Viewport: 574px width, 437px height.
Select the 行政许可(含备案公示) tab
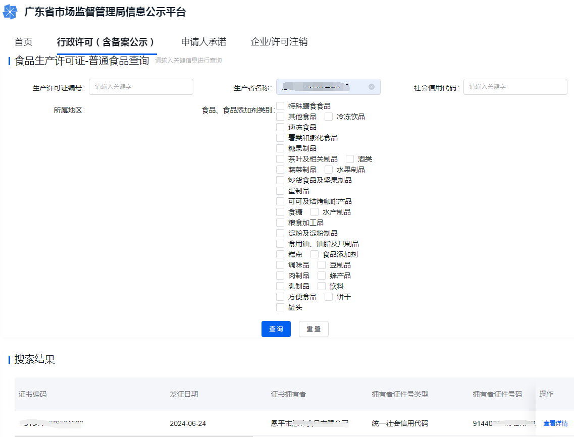tap(106, 42)
